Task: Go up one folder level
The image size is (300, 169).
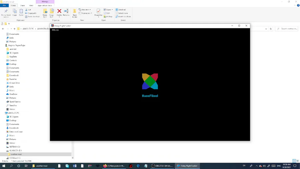Action: click(x=14, y=29)
